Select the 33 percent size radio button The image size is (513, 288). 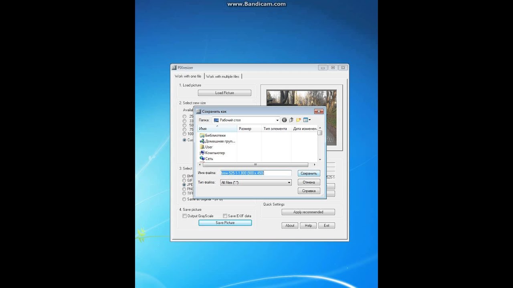pos(185,121)
